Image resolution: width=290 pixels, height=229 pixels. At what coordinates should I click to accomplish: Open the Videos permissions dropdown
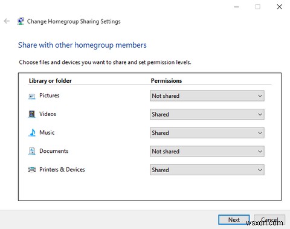click(x=207, y=114)
